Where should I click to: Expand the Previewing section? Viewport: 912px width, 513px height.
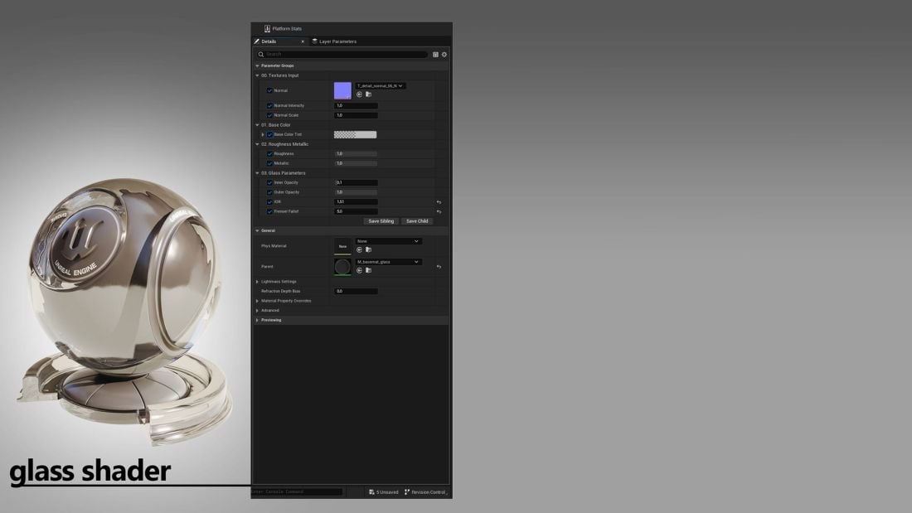pyautogui.click(x=257, y=320)
